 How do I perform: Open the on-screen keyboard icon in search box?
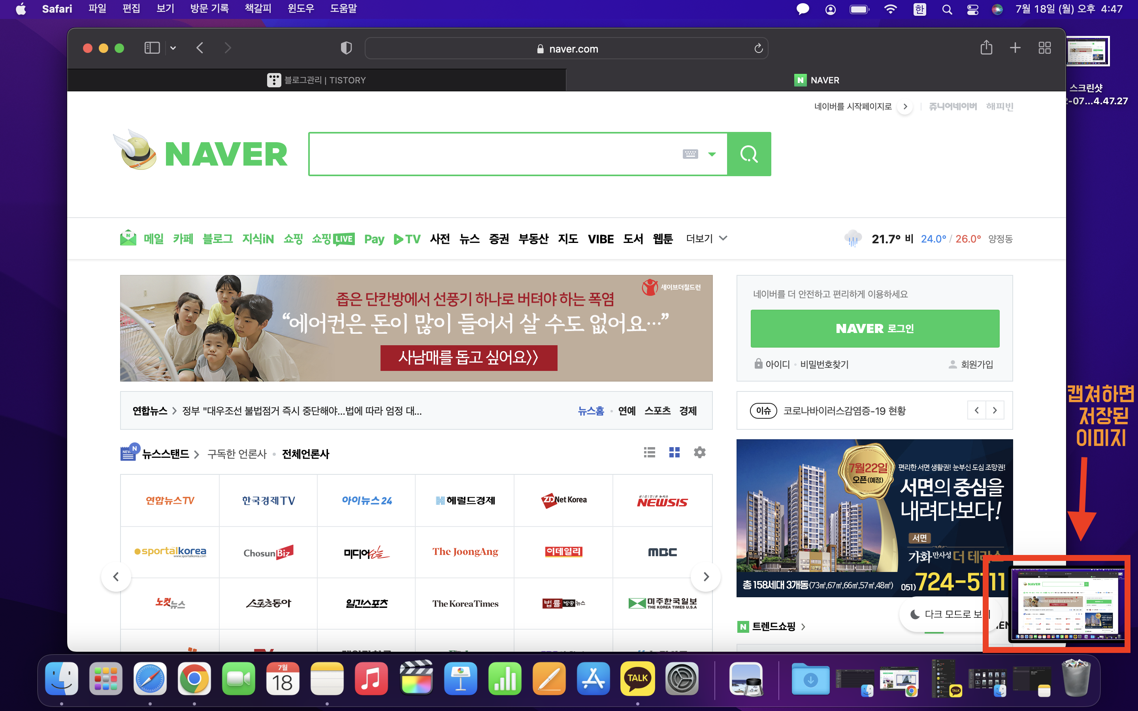coord(690,154)
